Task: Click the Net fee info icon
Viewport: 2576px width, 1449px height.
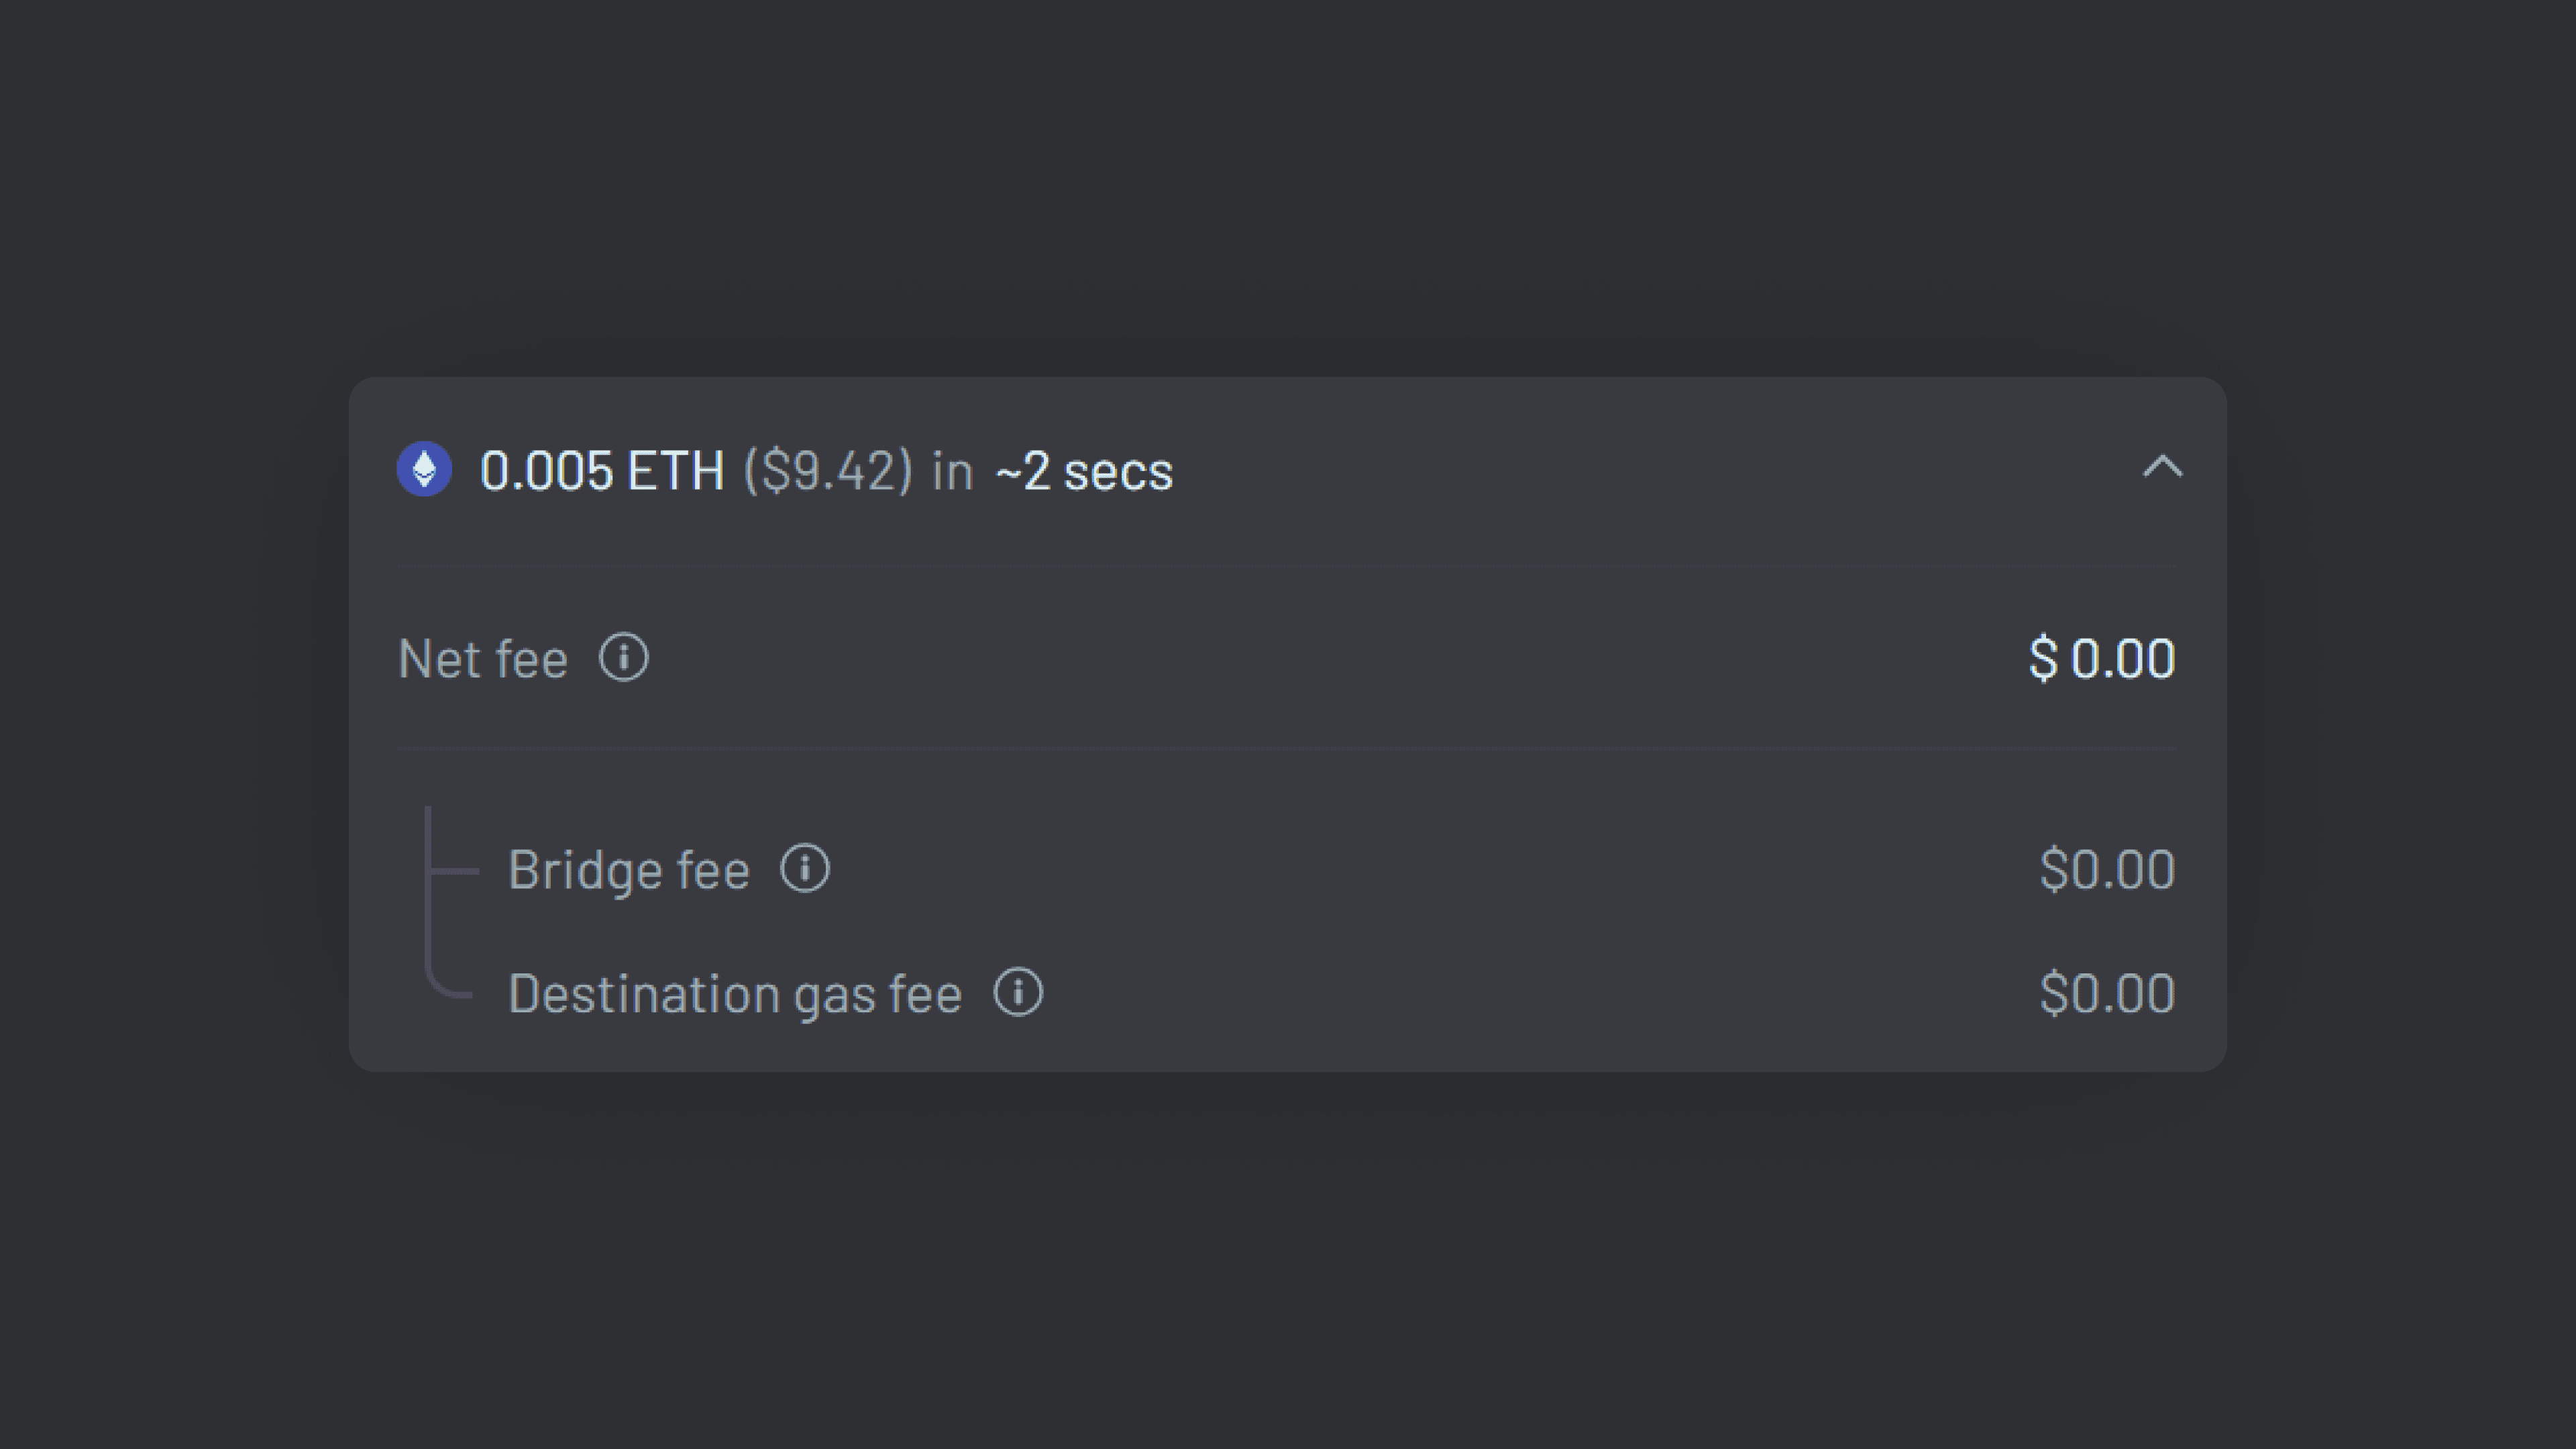Action: pyautogui.click(x=624, y=658)
